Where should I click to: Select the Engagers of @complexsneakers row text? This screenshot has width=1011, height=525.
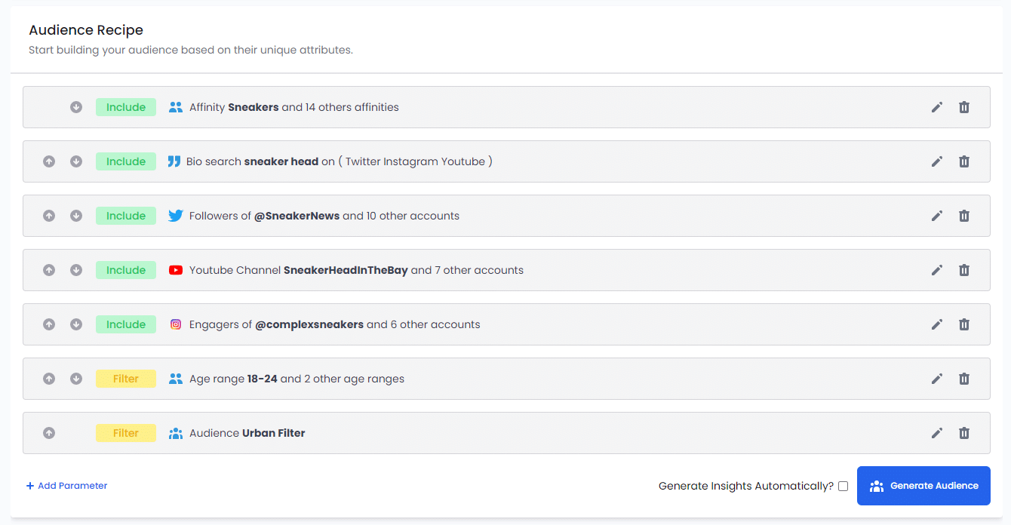tap(334, 324)
